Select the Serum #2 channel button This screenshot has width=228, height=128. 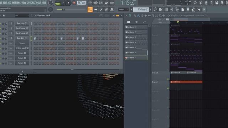pos(22,53)
